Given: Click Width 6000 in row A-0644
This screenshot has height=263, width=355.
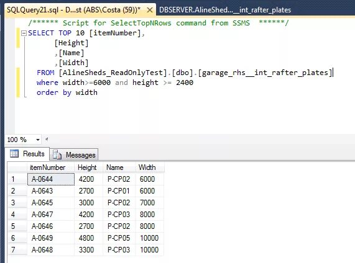Looking at the screenshot, I should click(x=150, y=179).
